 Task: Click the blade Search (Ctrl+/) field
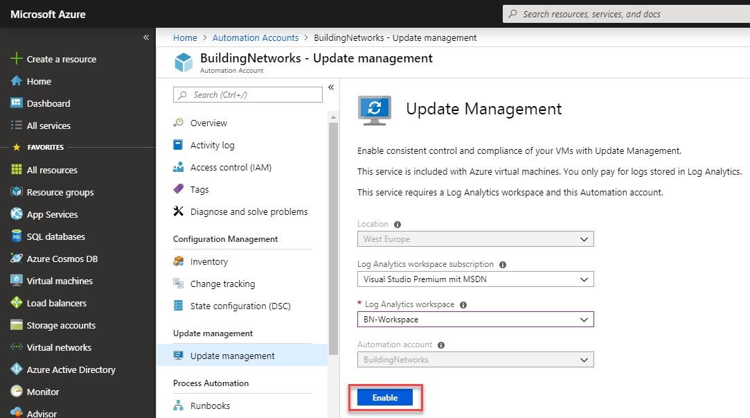click(x=248, y=95)
